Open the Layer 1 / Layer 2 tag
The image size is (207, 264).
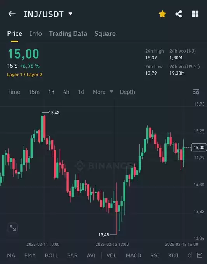(24, 75)
